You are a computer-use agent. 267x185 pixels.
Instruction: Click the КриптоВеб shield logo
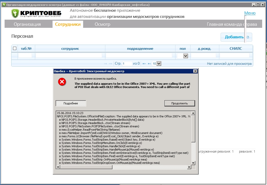15,14
